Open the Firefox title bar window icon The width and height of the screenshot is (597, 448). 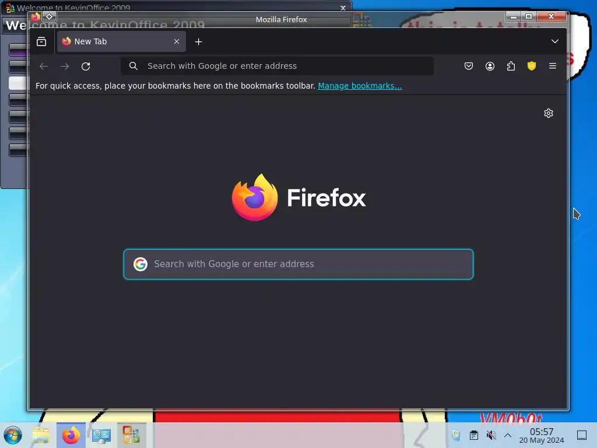(36, 17)
